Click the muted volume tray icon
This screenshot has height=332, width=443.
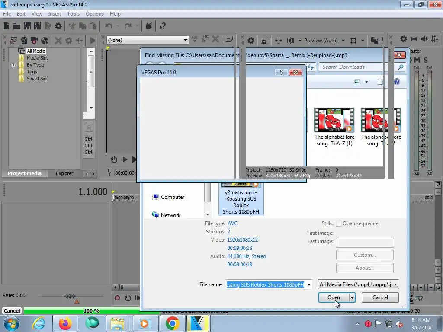coord(399,323)
